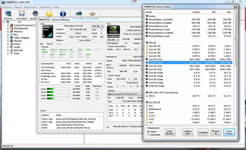
Task: Click the Samsung M3 78T5663QZ3-CF7 module field
Action: (x=125, y=94)
